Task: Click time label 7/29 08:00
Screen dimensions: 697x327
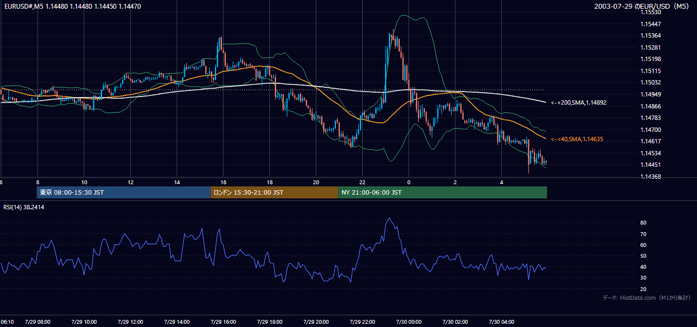Action: 38,322
